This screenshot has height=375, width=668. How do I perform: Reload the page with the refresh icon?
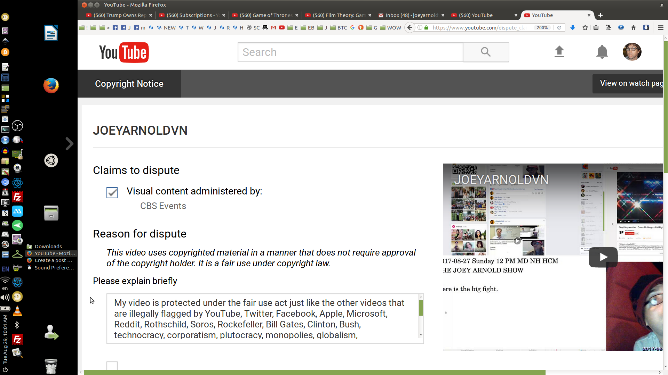tap(559, 27)
